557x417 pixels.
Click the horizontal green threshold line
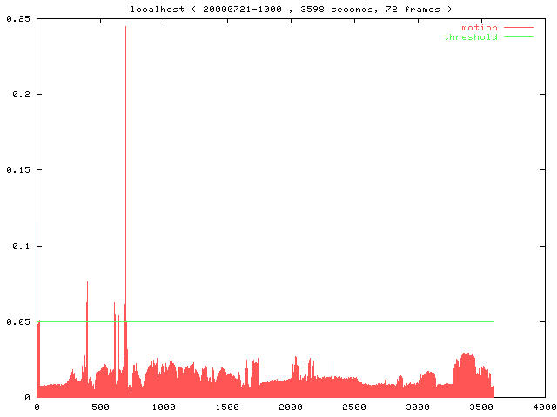(305, 321)
